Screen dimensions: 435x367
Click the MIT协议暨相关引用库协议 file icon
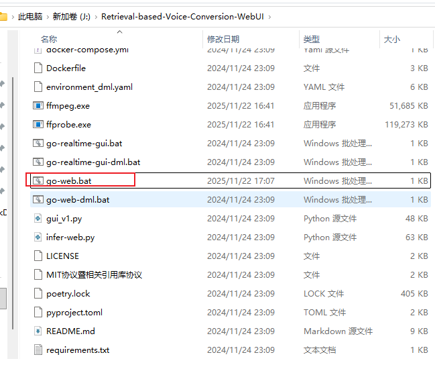(x=38, y=275)
